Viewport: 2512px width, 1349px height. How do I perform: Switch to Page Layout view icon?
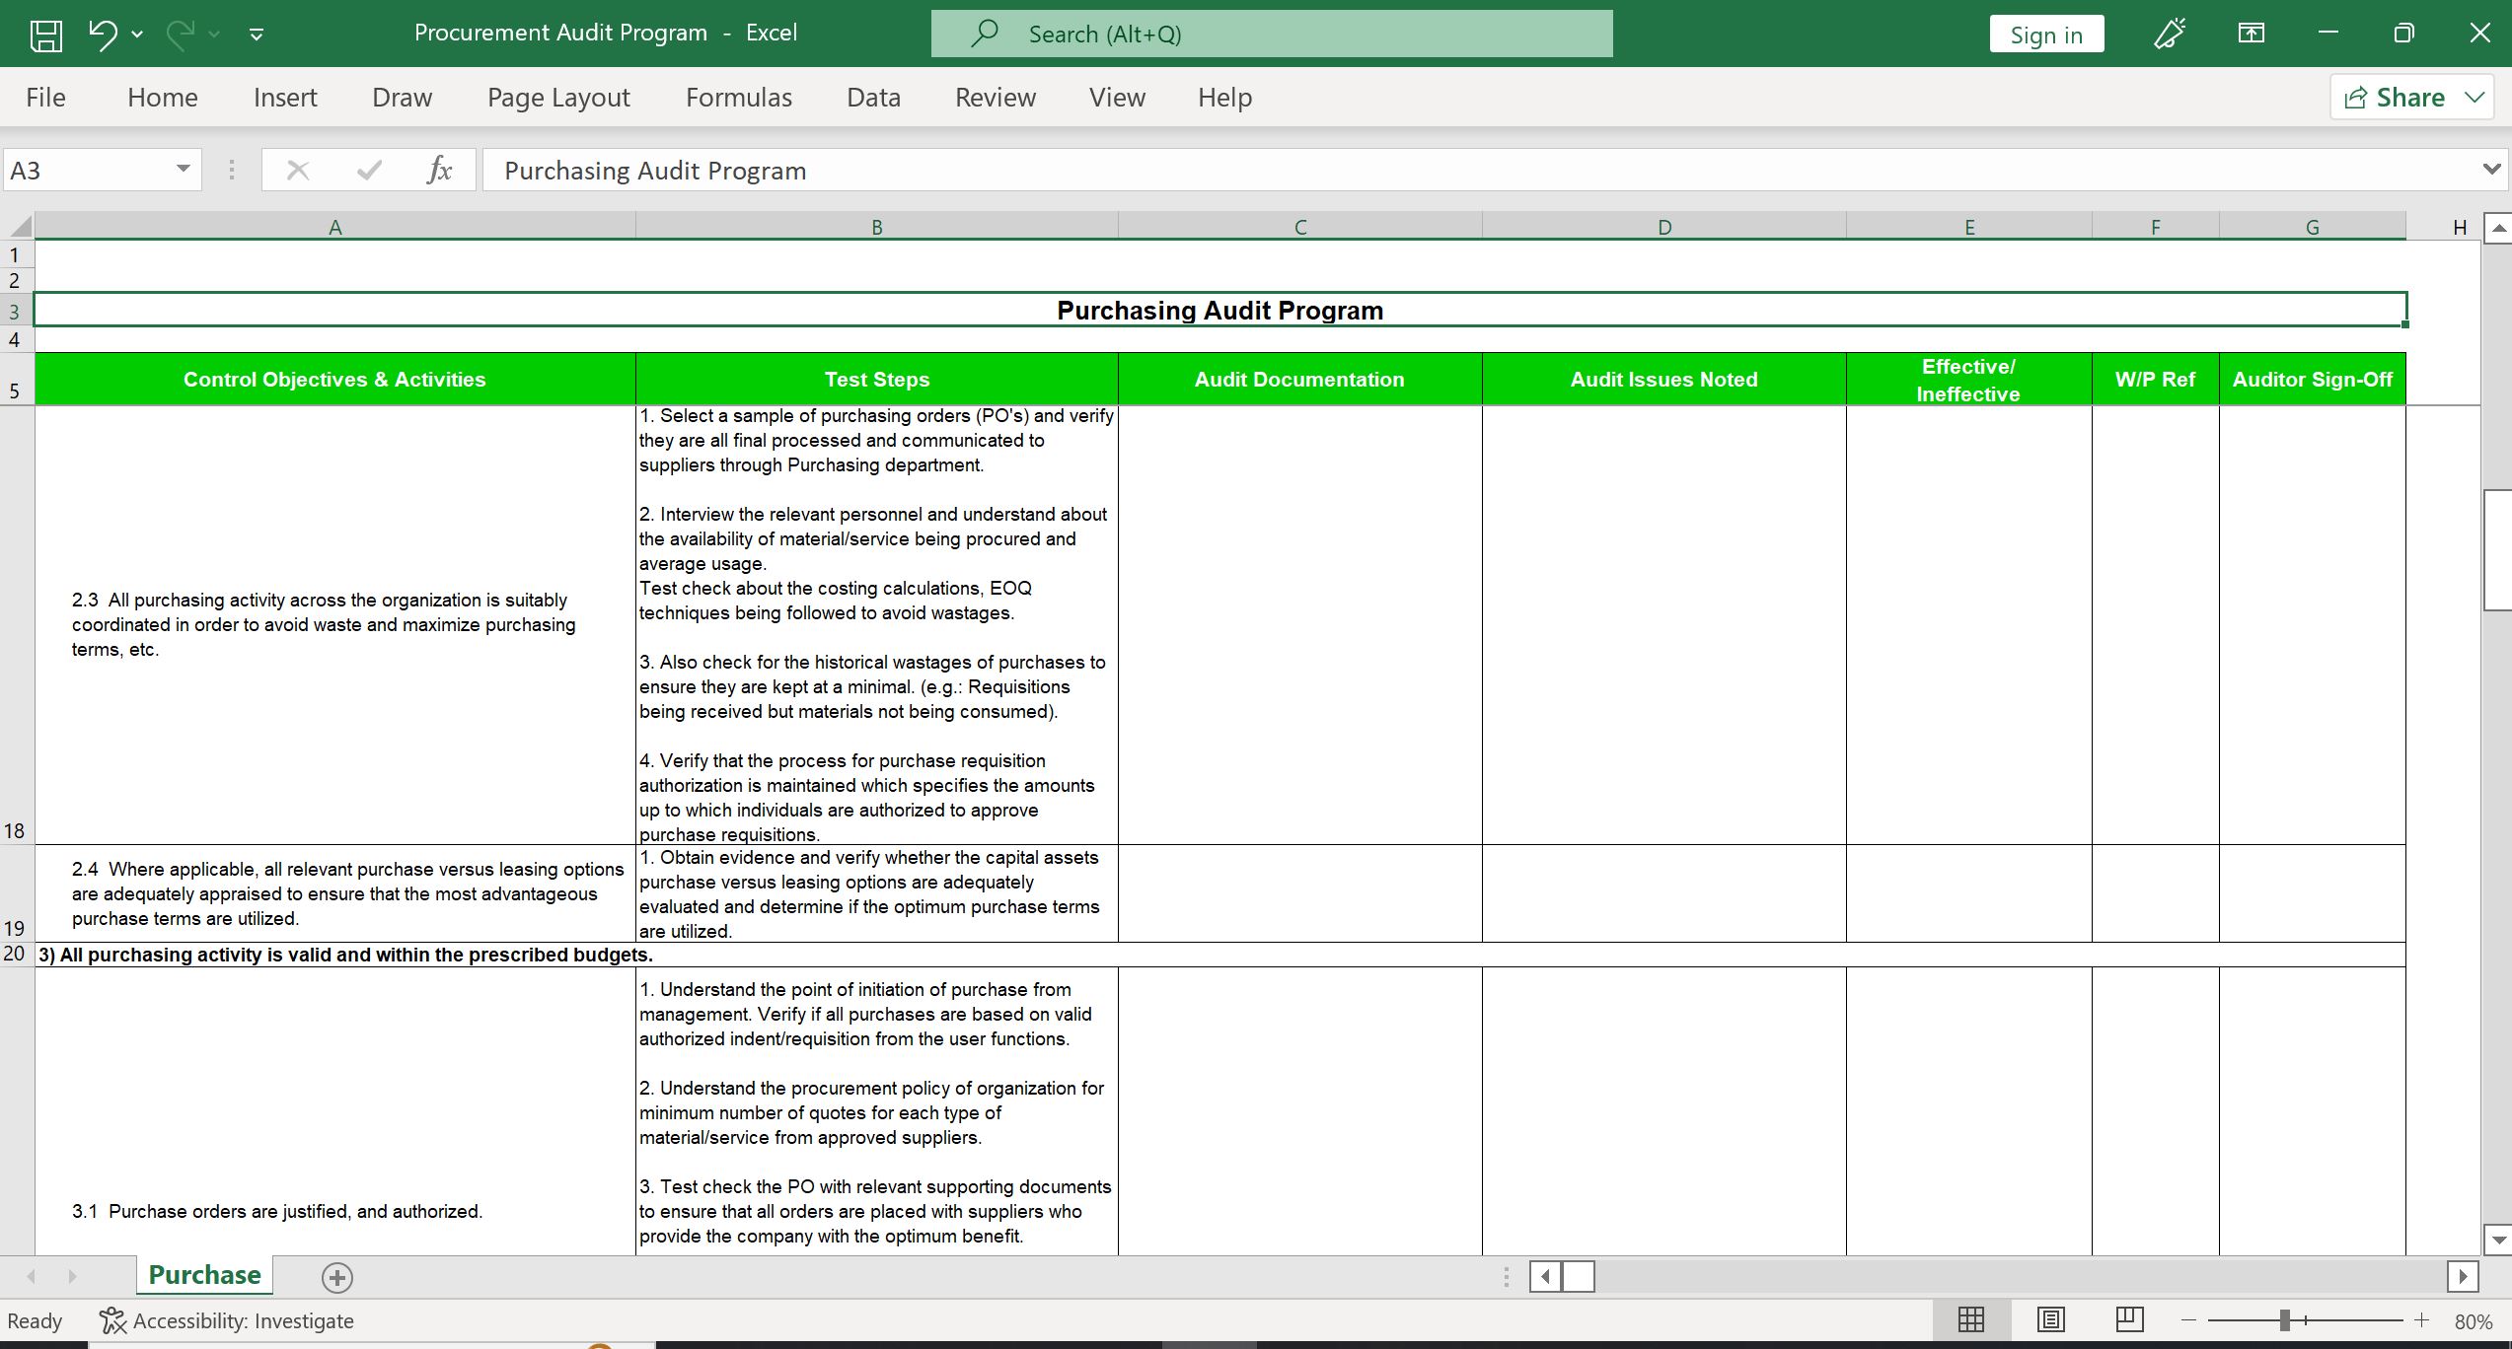click(2050, 1319)
